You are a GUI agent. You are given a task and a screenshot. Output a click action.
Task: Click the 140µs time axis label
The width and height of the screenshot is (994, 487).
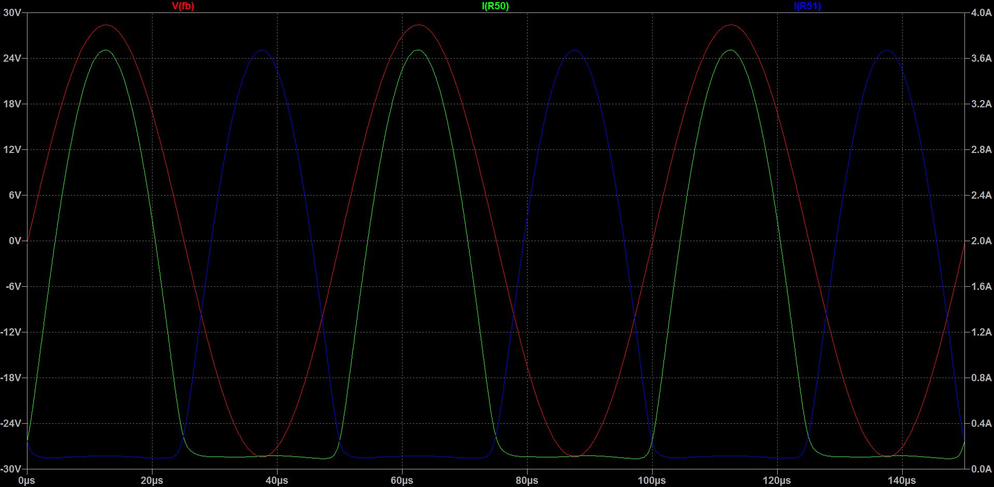(x=902, y=481)
